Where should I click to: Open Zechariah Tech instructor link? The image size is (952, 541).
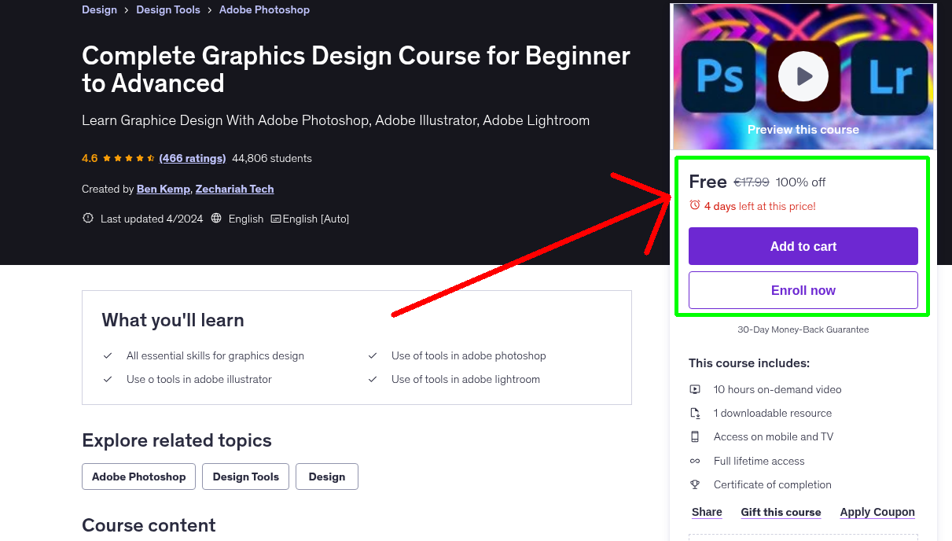(x=234, y=189)
